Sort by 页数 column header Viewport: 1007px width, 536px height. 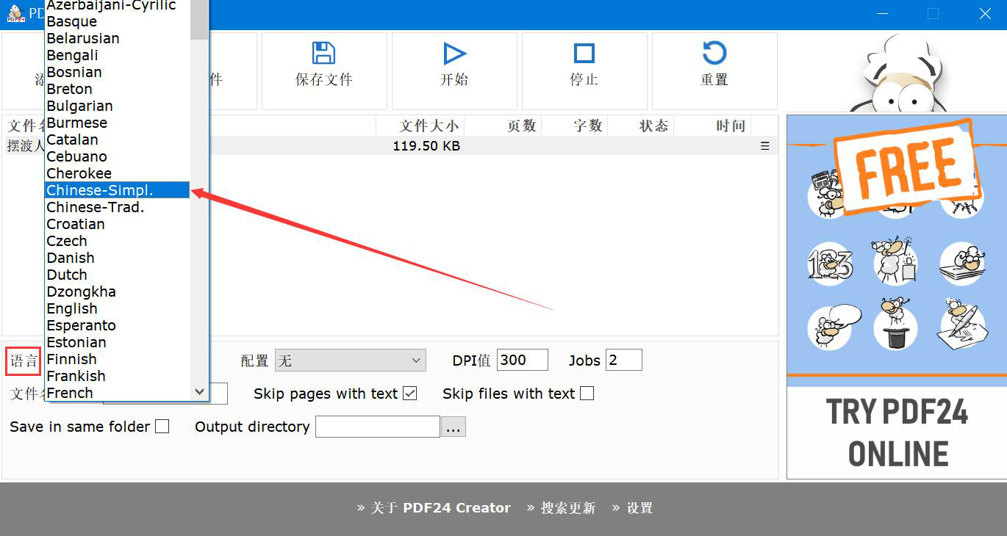[x=503, y=126]
